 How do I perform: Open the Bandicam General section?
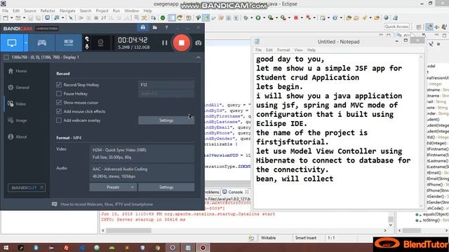(19, 87)
